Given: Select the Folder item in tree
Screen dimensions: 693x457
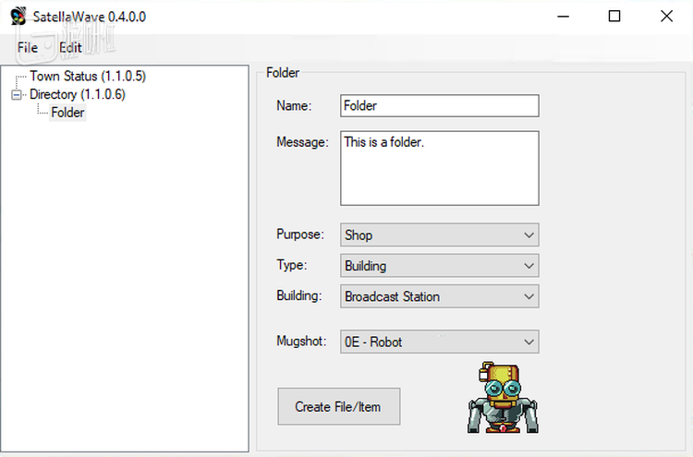Looking at the screenshot, I should [x=67, y=113].
